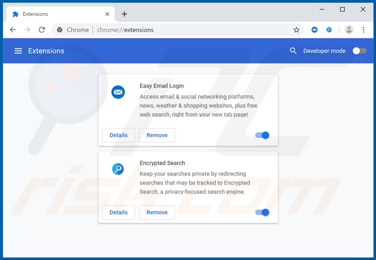Reload the extensions page
Image resolution: width=376 pixels, height=260 pixels.
tap(42, 29)
